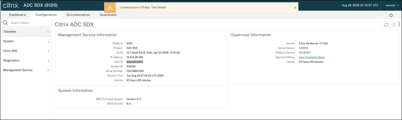Click BIOS Version value 6.1c
This screenshot has height=120, width=402.
(129, 104)
